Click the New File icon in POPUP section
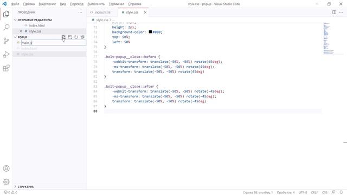Viewport: 347px width, 195px height. coord(63,37)
